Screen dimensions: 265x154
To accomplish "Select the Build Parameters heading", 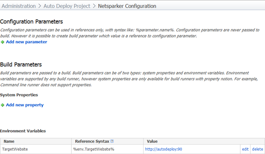I will pos(21,65).
